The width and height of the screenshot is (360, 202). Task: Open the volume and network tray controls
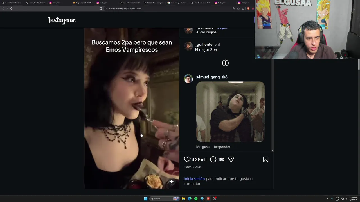tap(344, 199)
